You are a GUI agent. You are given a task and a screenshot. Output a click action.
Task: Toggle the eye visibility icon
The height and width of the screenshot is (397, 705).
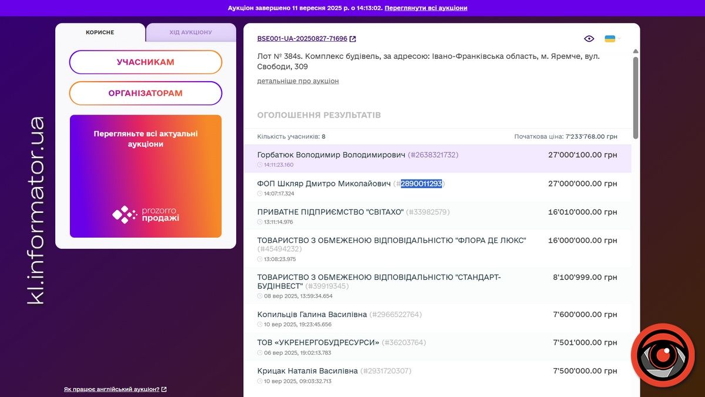coord(589,39)
